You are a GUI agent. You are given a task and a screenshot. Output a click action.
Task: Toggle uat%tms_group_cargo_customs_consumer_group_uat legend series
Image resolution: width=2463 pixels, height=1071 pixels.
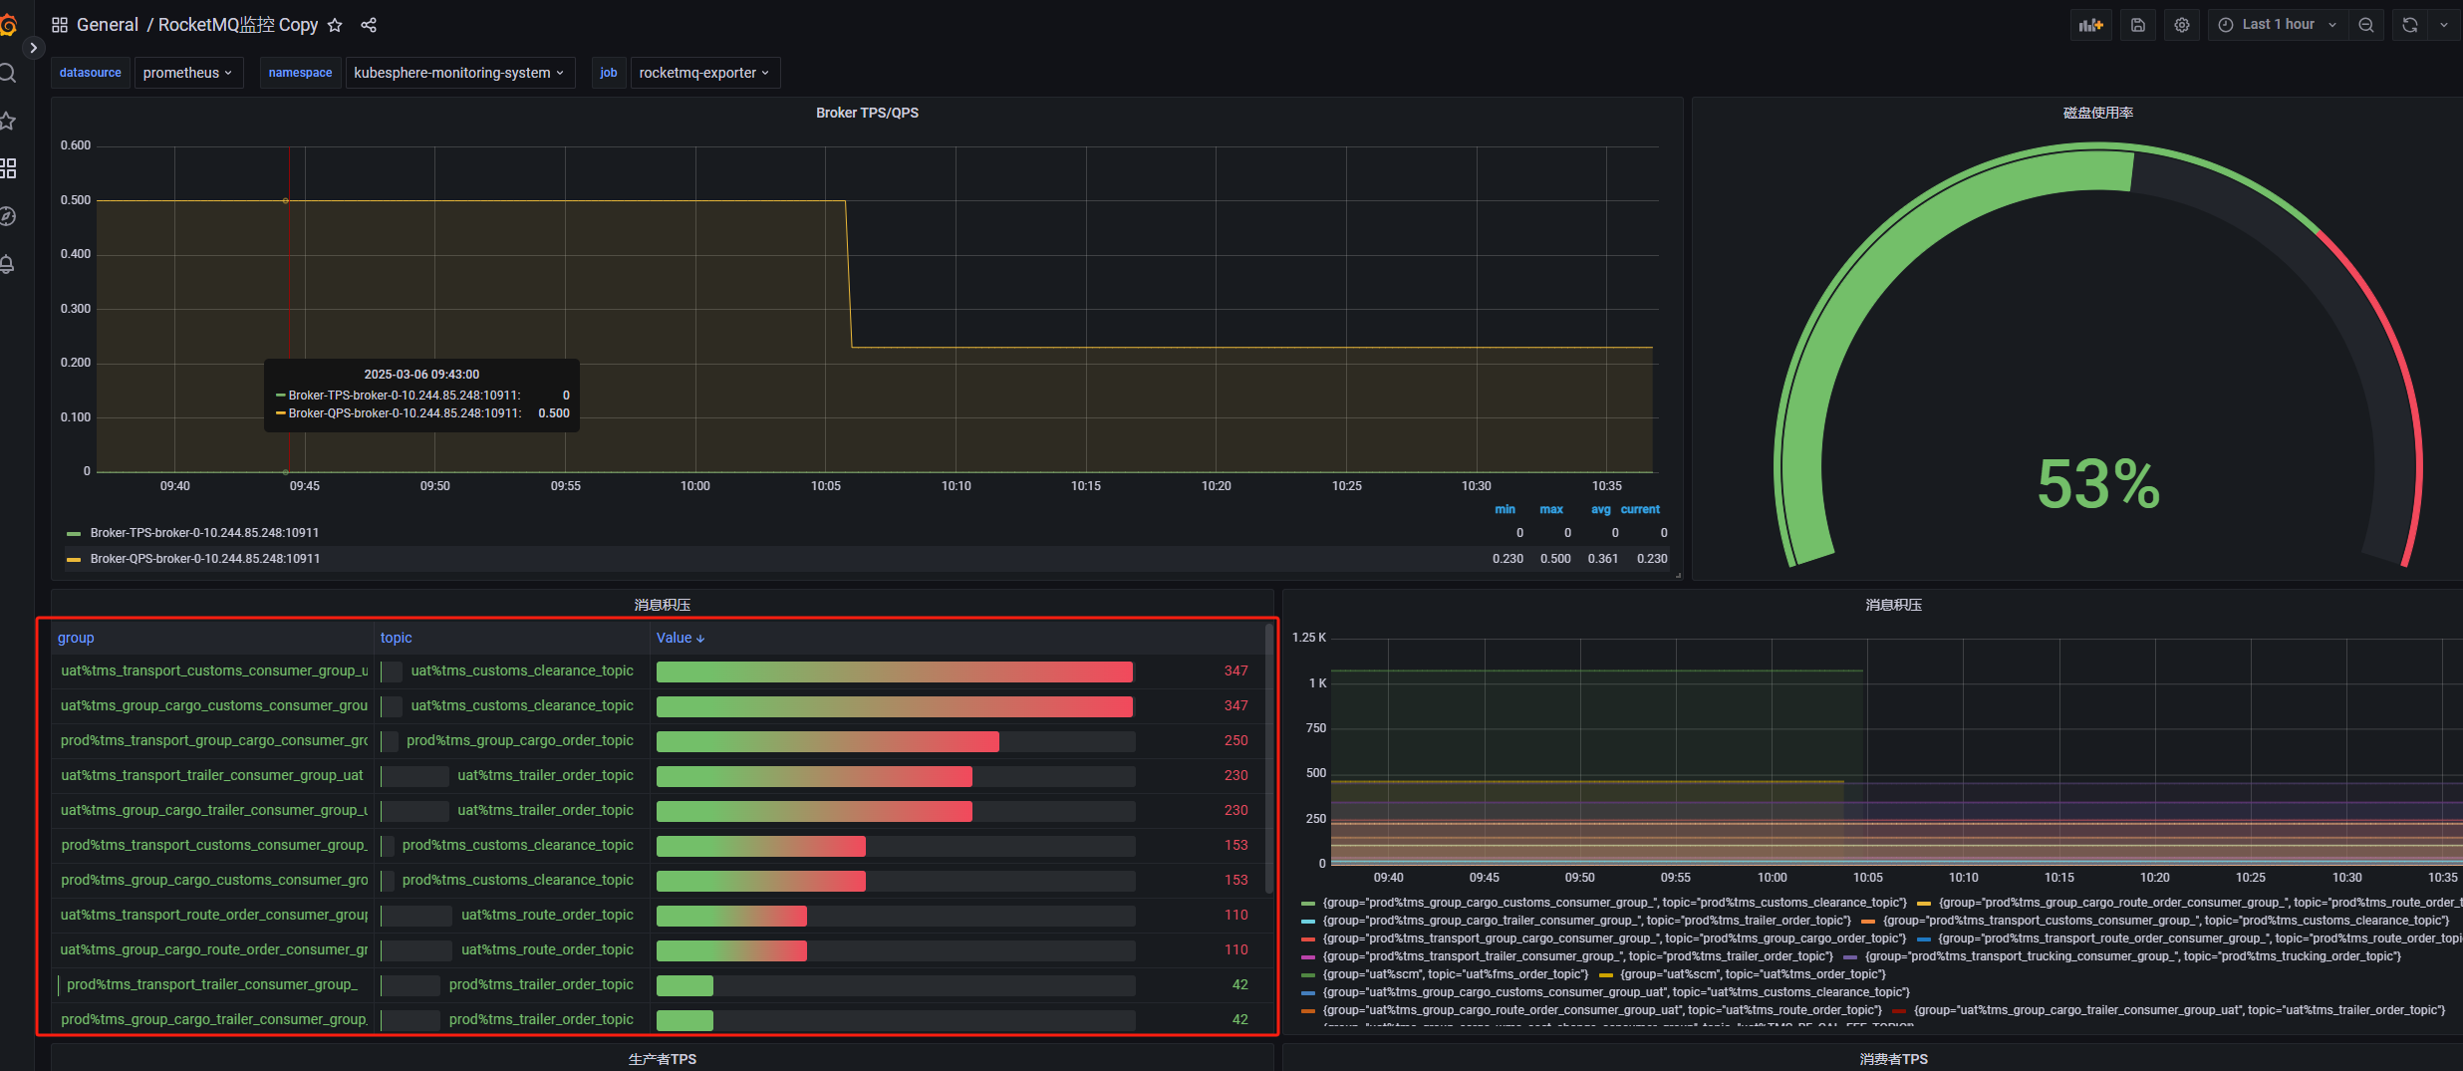(x=1616, y=992)
